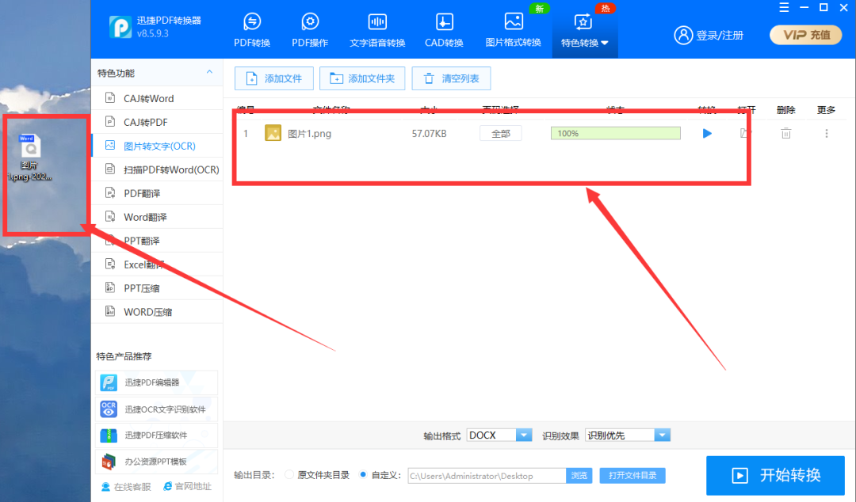Collapse the 特色功能 section

[x=209, y=72]
